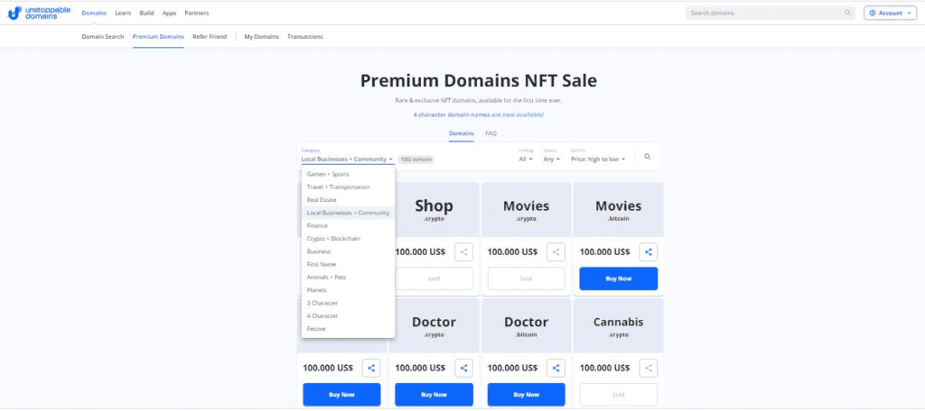Share the Movies .bitcoin domain
The image size is (925, 411).
click(649, 252)
